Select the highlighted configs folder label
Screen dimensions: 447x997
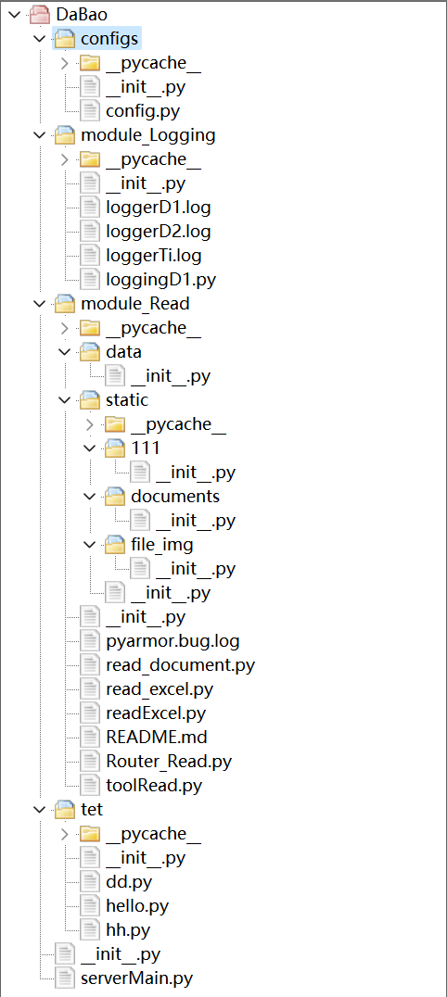109,39
